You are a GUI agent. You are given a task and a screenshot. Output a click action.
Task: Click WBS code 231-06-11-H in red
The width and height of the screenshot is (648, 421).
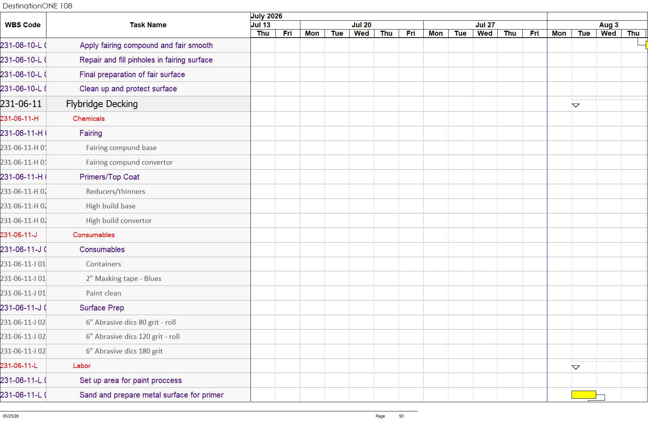[19, 119]
